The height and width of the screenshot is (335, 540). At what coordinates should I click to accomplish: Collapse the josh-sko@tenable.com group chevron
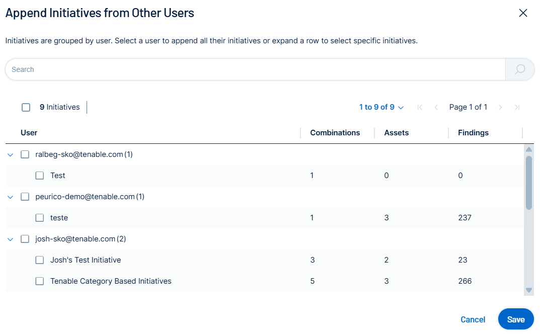pos(10,239)
